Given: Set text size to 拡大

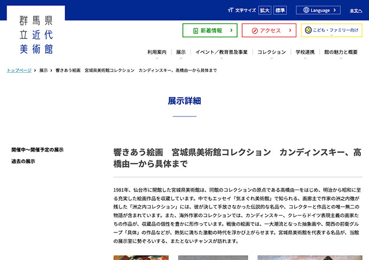Looking at the screenshot, I should pos(264,10).
